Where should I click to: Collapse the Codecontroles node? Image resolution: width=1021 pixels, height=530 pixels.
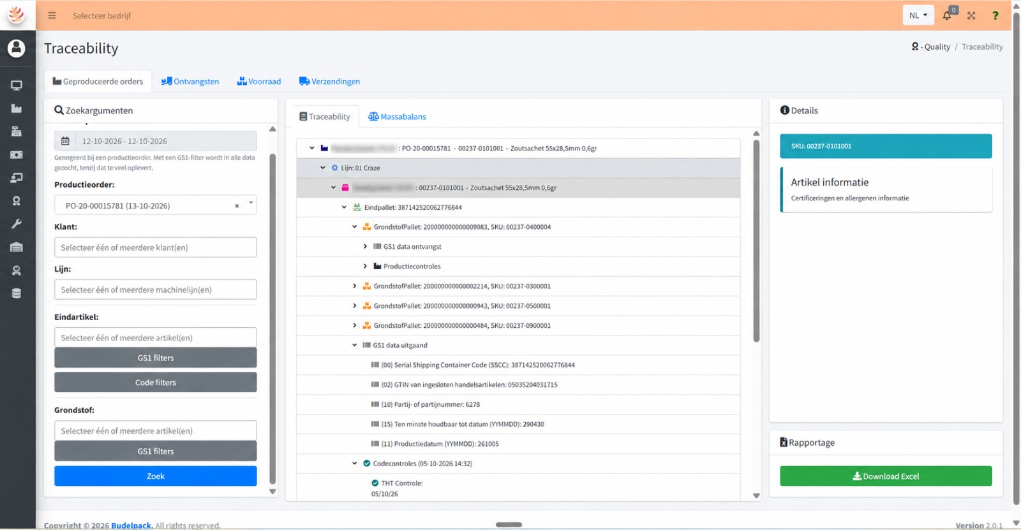355,464
